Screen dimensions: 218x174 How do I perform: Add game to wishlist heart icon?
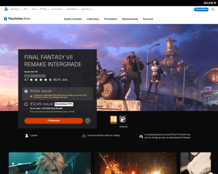point(88,121)
